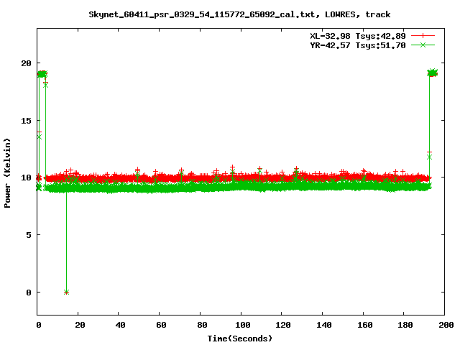Click the green YR legend line marker
The width and height of the screenshot is (460, 345).
424,45
